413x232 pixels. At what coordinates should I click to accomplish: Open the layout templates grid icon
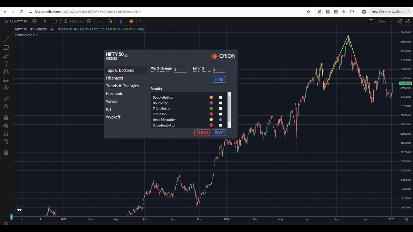(89, 21)
